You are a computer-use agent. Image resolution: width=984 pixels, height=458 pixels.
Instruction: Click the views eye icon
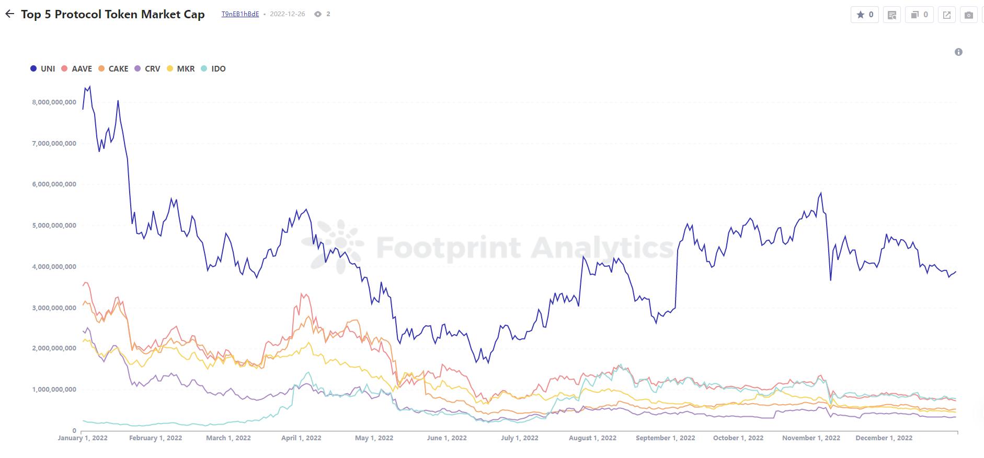pyautogui.click(x=318, y=14)
